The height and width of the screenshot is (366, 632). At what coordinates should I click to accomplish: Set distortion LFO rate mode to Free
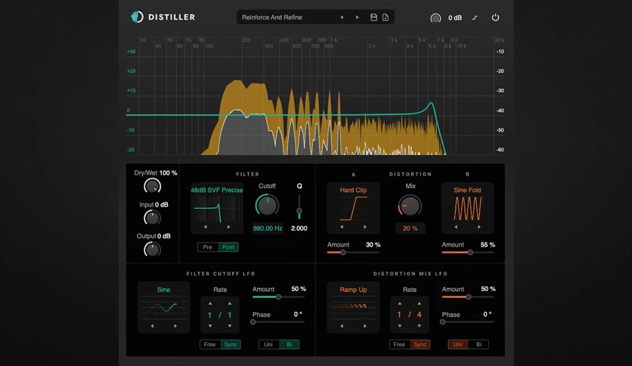tap(399, 344)
